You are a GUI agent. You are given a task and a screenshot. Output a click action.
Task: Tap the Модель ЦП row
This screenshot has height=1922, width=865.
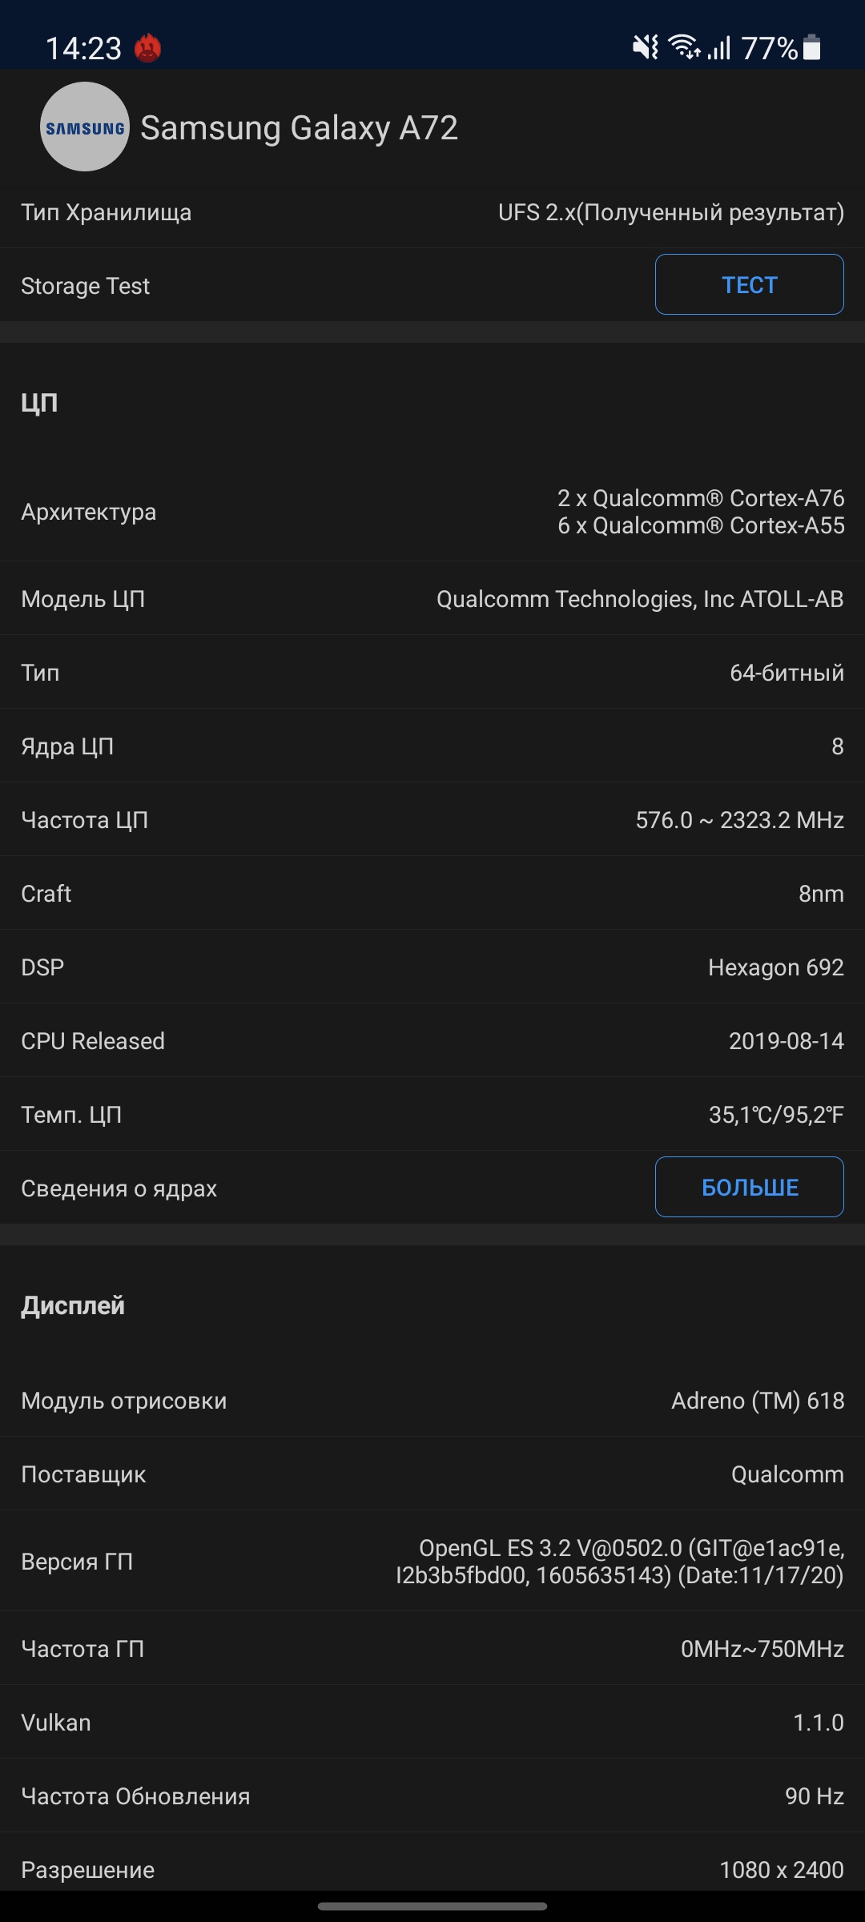tap(432, 599)
